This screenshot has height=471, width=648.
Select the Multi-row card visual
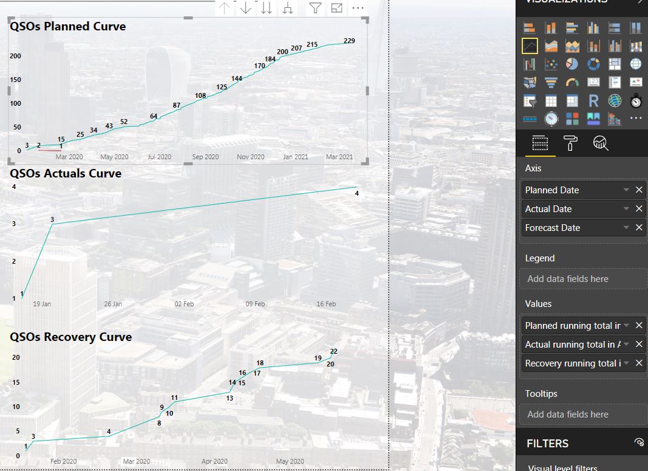point(615,82)
